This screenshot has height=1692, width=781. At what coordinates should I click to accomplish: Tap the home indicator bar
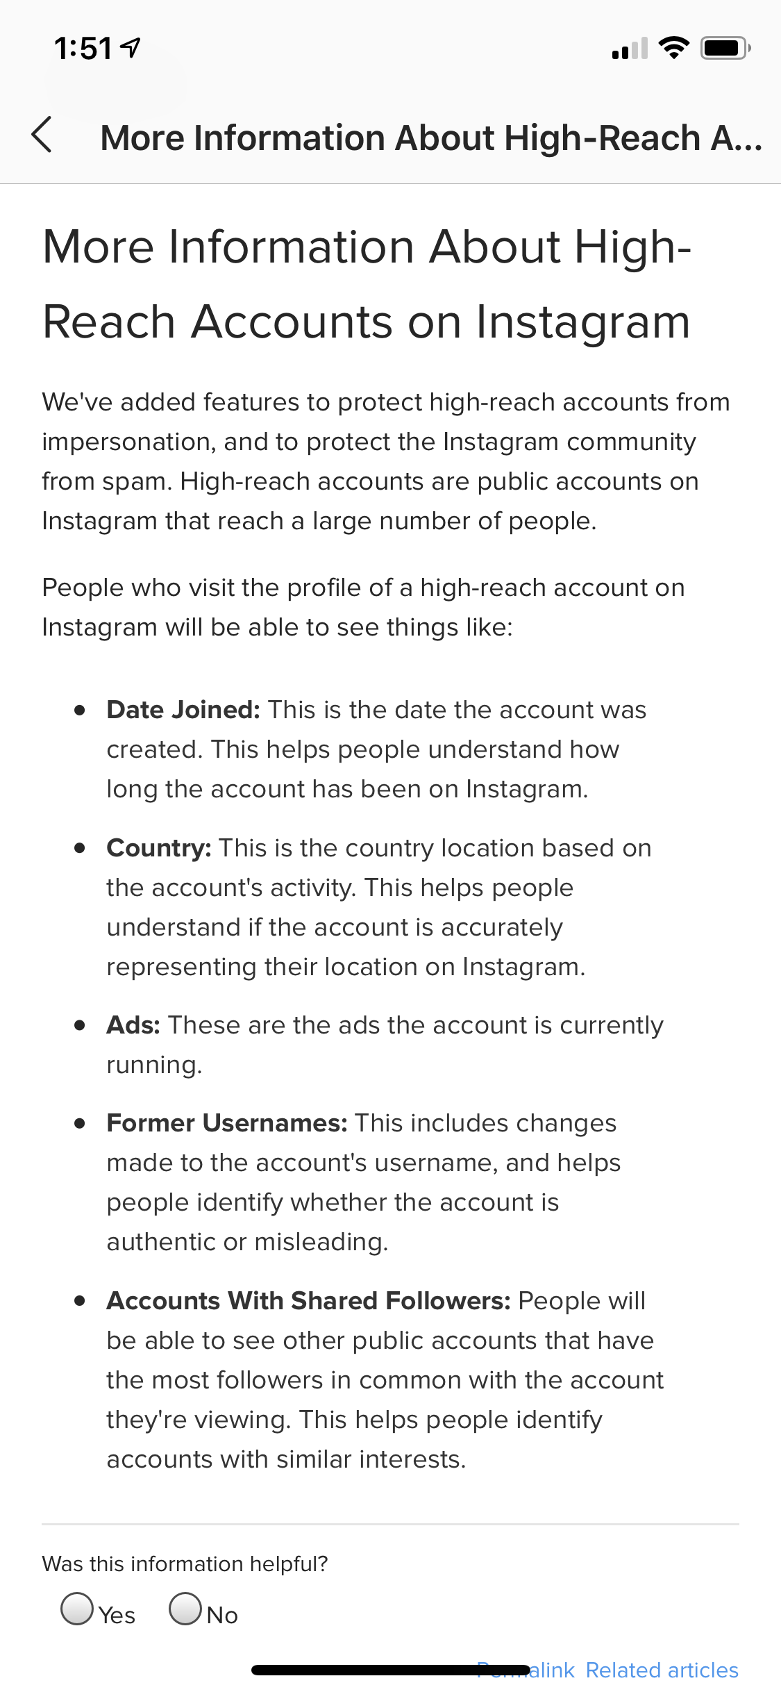click(x=391, y=1670)
